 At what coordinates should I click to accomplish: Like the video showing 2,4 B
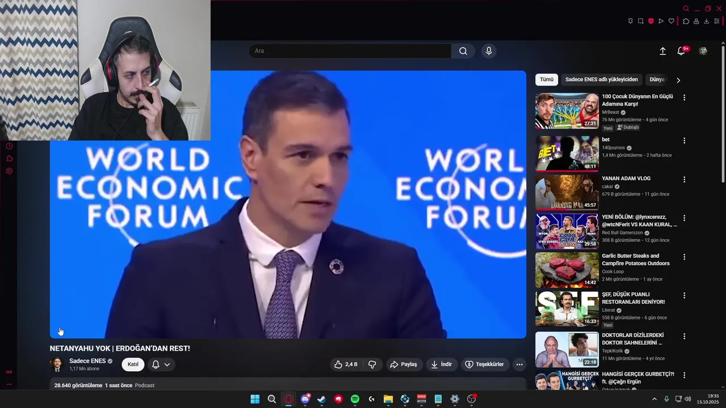pos(346,364)
